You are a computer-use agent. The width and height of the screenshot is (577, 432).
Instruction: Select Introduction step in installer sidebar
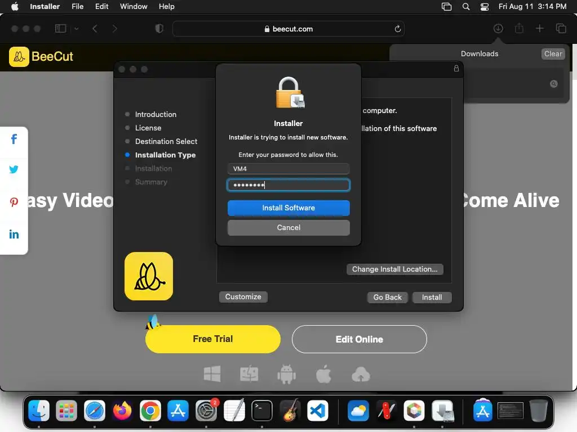pyautogui.click(x=156, y=114)
